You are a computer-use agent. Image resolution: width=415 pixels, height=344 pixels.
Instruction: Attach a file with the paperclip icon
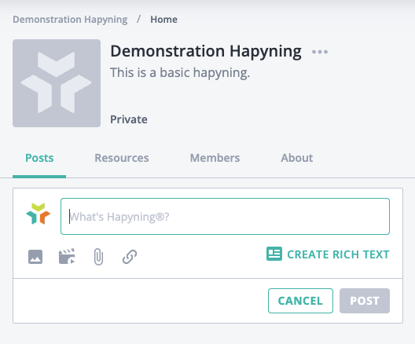[x=98, y=257]
